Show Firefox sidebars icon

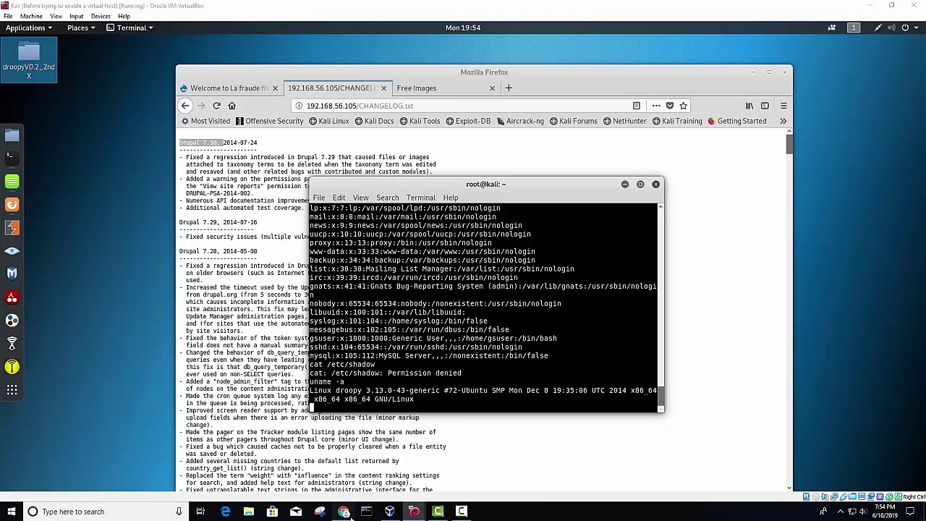pyautogui.click(x=765, y=106)
